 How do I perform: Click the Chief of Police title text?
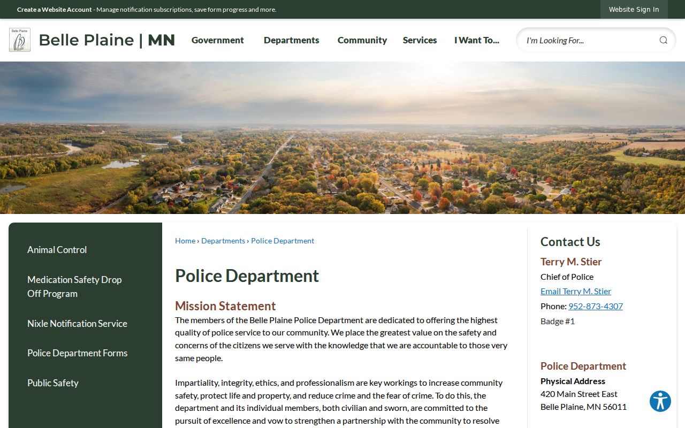pos(567,277)
